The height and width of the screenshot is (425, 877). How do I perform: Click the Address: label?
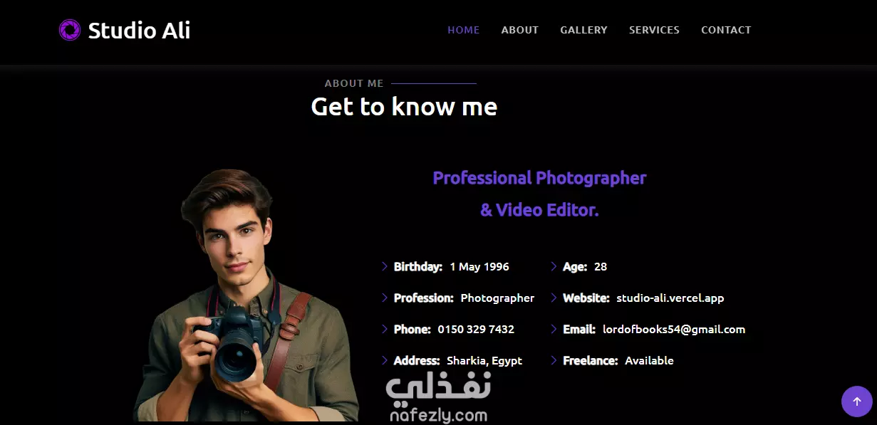[417, 360]
